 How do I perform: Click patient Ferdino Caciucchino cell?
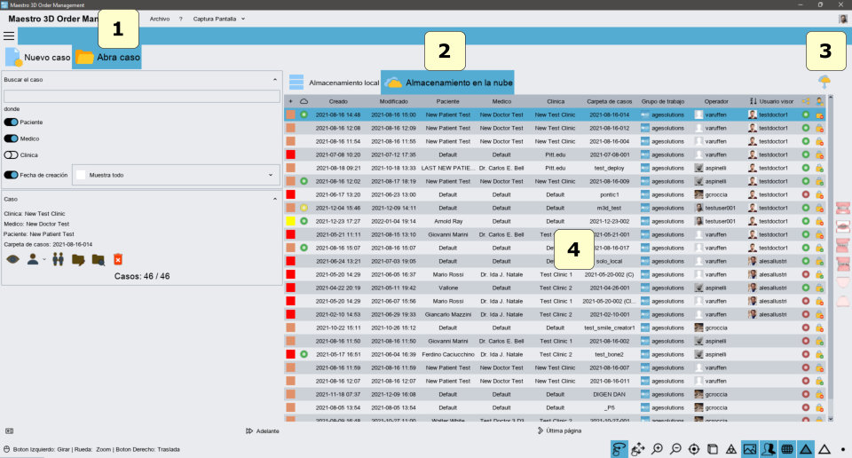(447, 354)
